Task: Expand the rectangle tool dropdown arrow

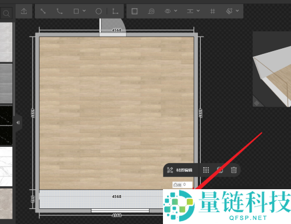Action: 84,11
